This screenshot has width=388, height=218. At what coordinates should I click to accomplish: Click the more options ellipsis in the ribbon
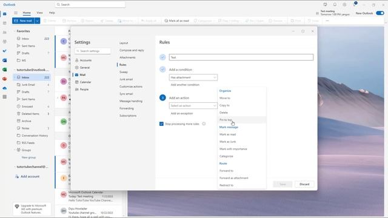click(327, 21)
